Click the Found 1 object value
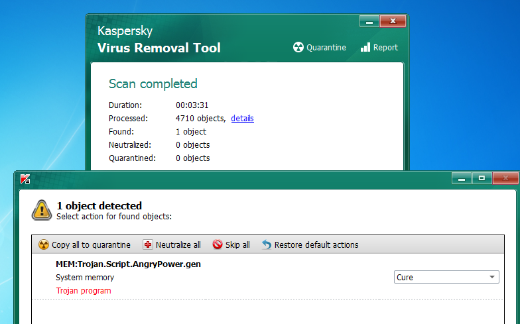Screen dimensions: 520x324 coord(191,131)
